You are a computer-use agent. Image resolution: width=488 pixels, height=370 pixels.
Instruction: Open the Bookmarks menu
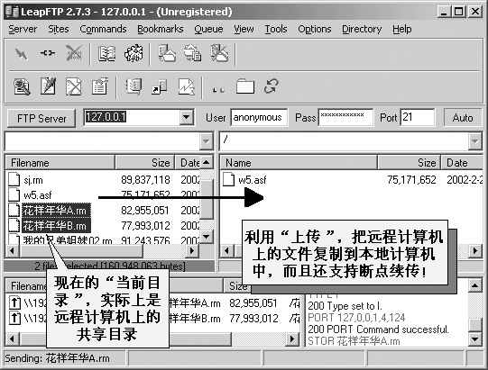161,29
